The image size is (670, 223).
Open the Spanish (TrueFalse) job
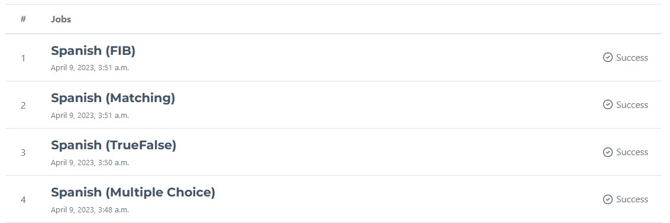point(114,145)
